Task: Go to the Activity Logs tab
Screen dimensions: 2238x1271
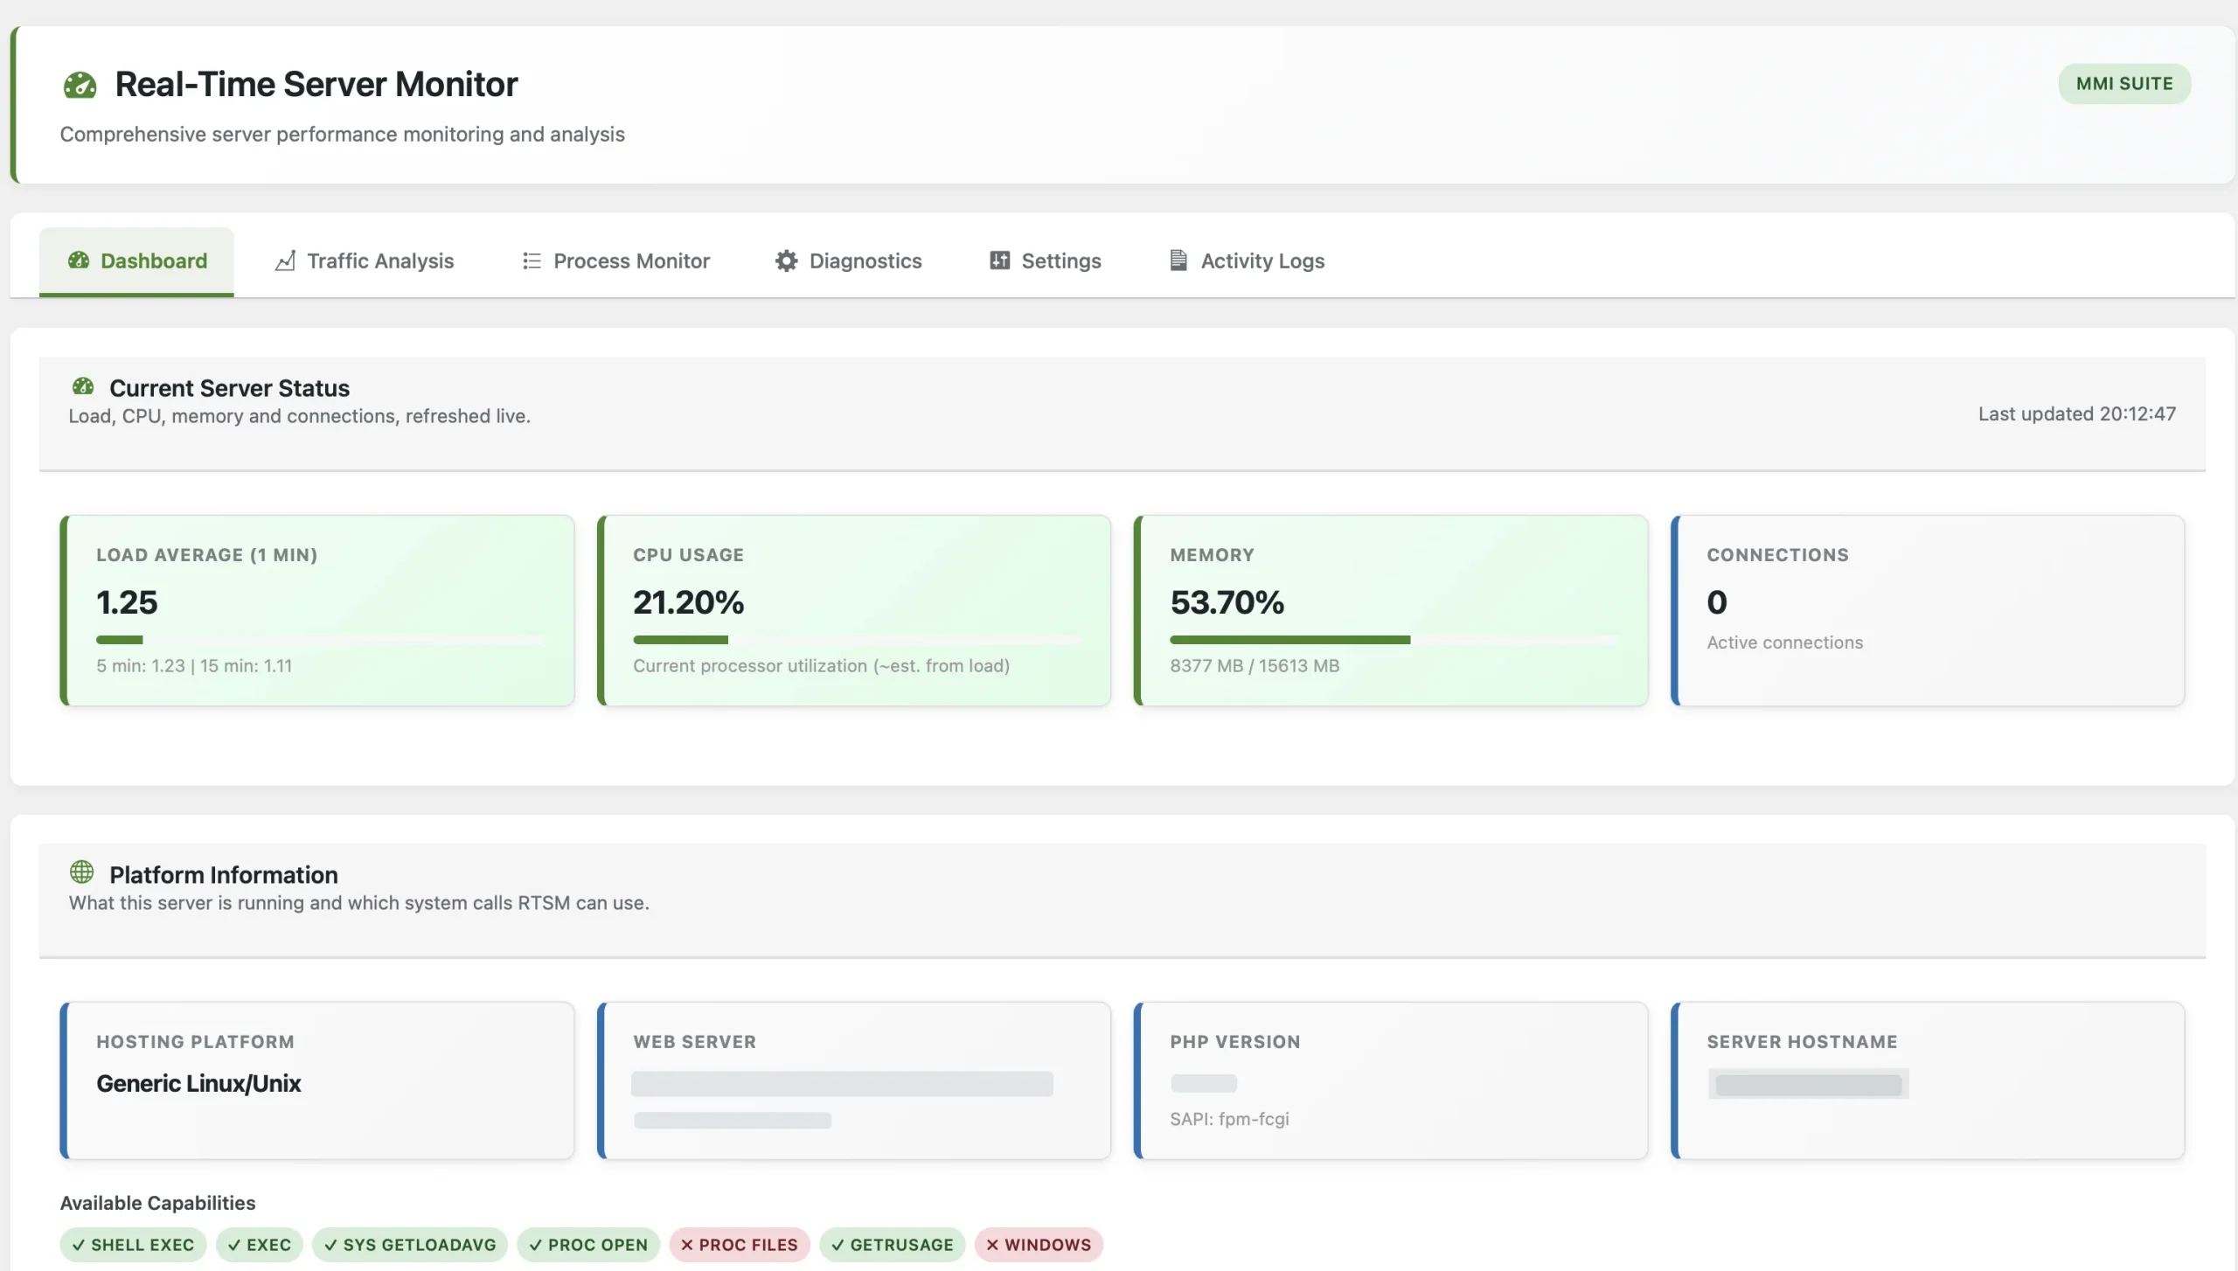Action: (x=1248, y=260)
